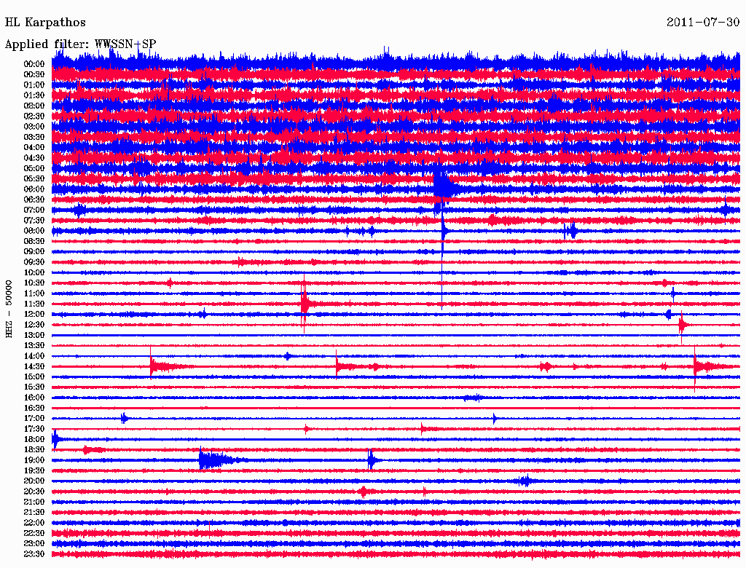Viewport: 746px width, 568px height.
Task: Select the 09:30 time label
Action: point(34,262)
